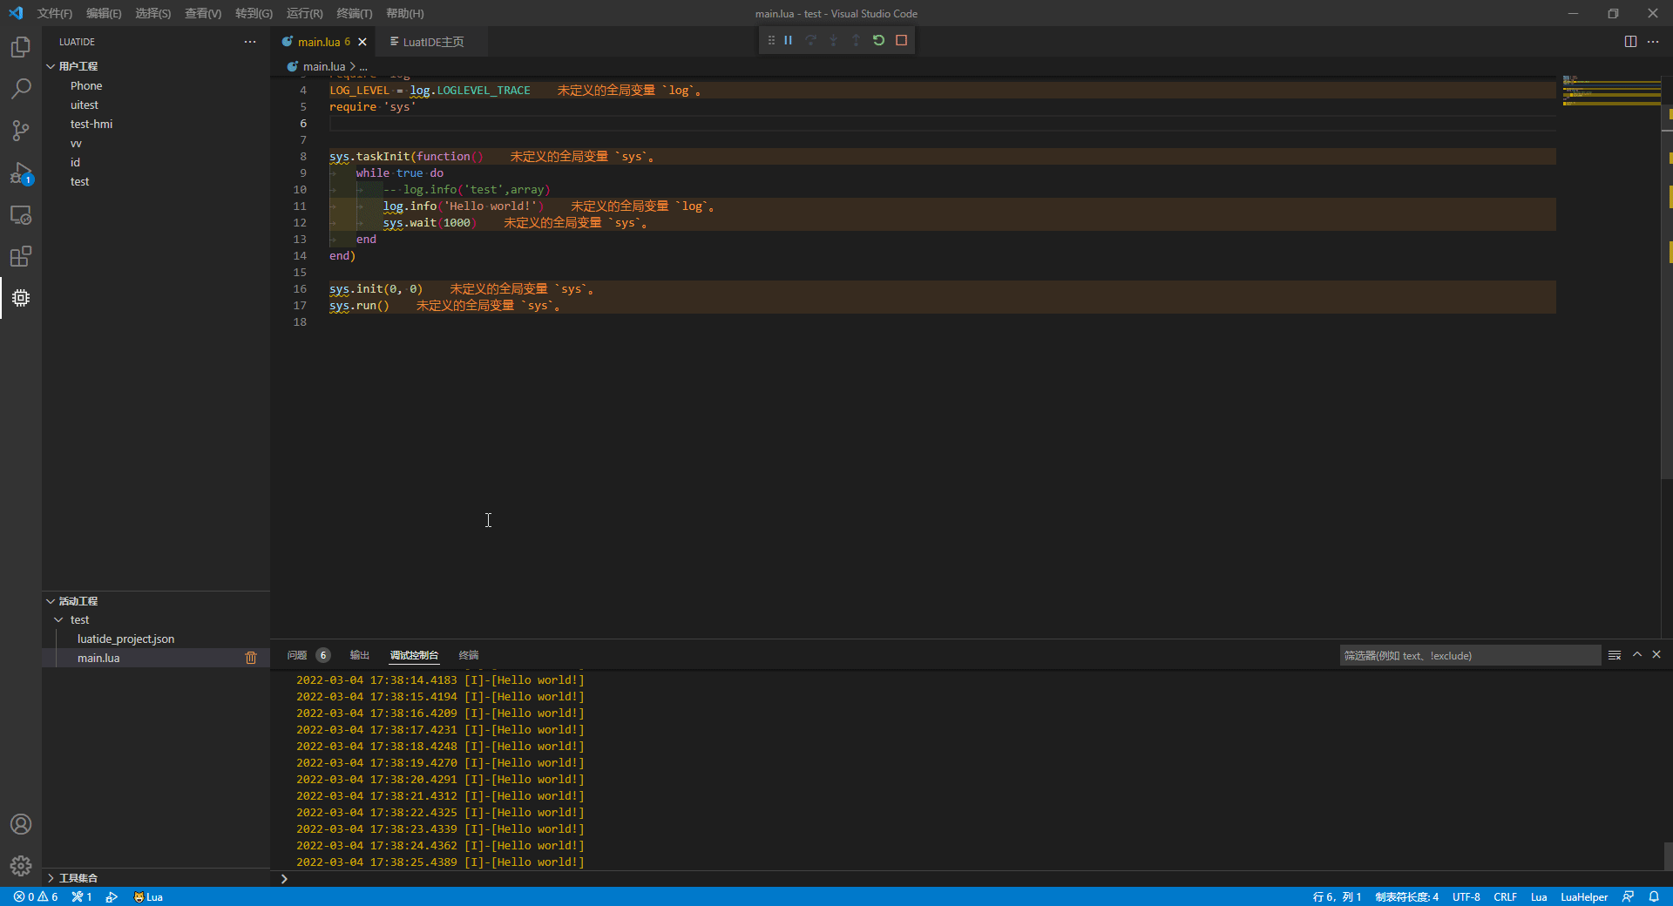Switch to the 问题 panel tab
1673x906 pixels.
pyautogui.click(x=297, y=655)
